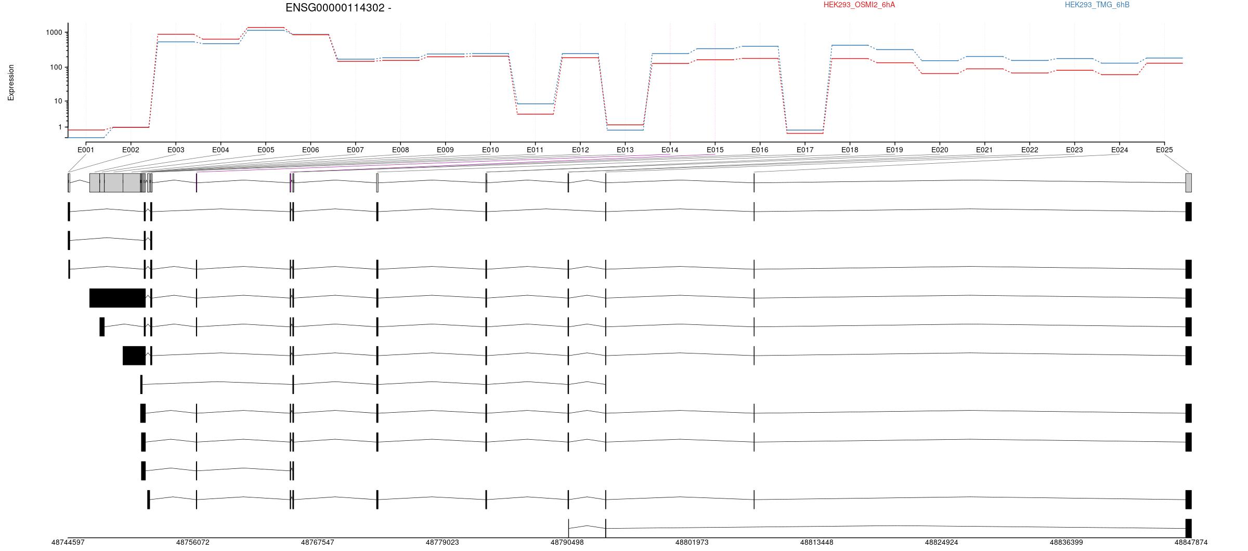Click genomic coordinate 48836399
Screen dimensions: 1248x551
(1067, 543)
